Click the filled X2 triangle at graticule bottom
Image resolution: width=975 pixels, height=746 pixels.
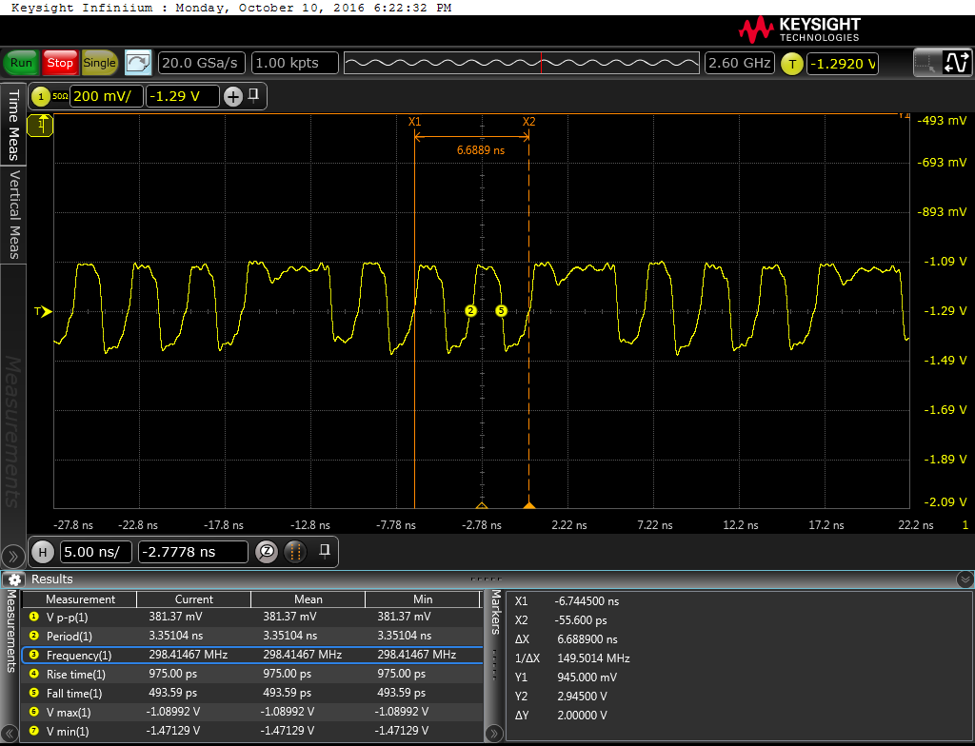pos(529,505)
